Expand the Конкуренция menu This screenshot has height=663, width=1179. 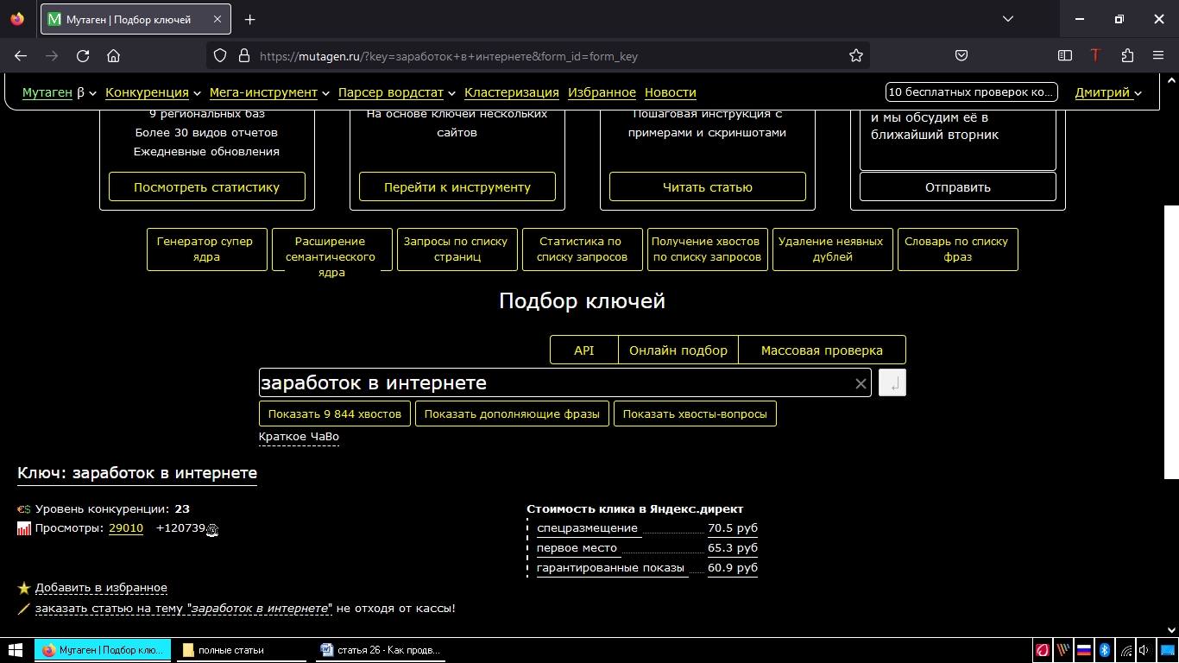click(153, 92)
